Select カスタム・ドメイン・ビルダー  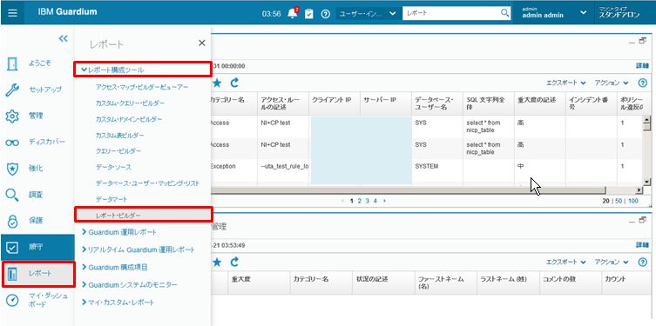point(129,119)
